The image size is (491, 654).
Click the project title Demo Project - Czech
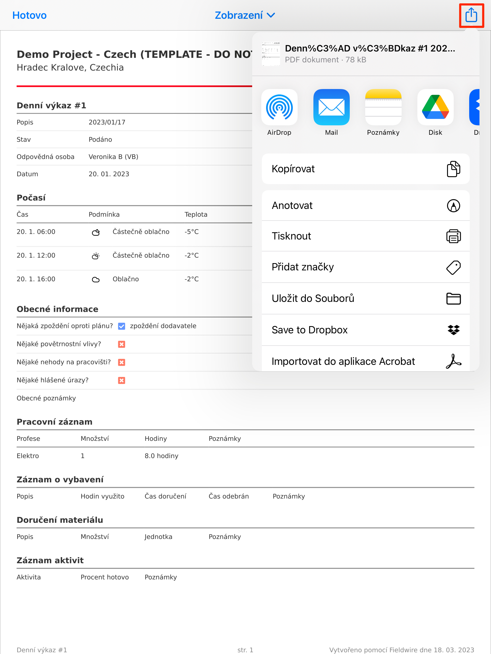pos(134,54)
